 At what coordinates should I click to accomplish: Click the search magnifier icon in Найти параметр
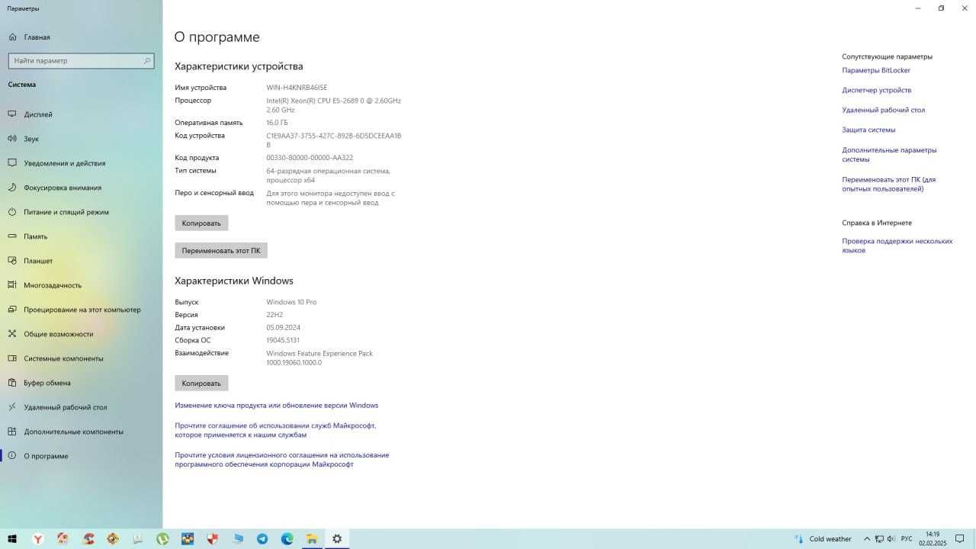(147, 61)
